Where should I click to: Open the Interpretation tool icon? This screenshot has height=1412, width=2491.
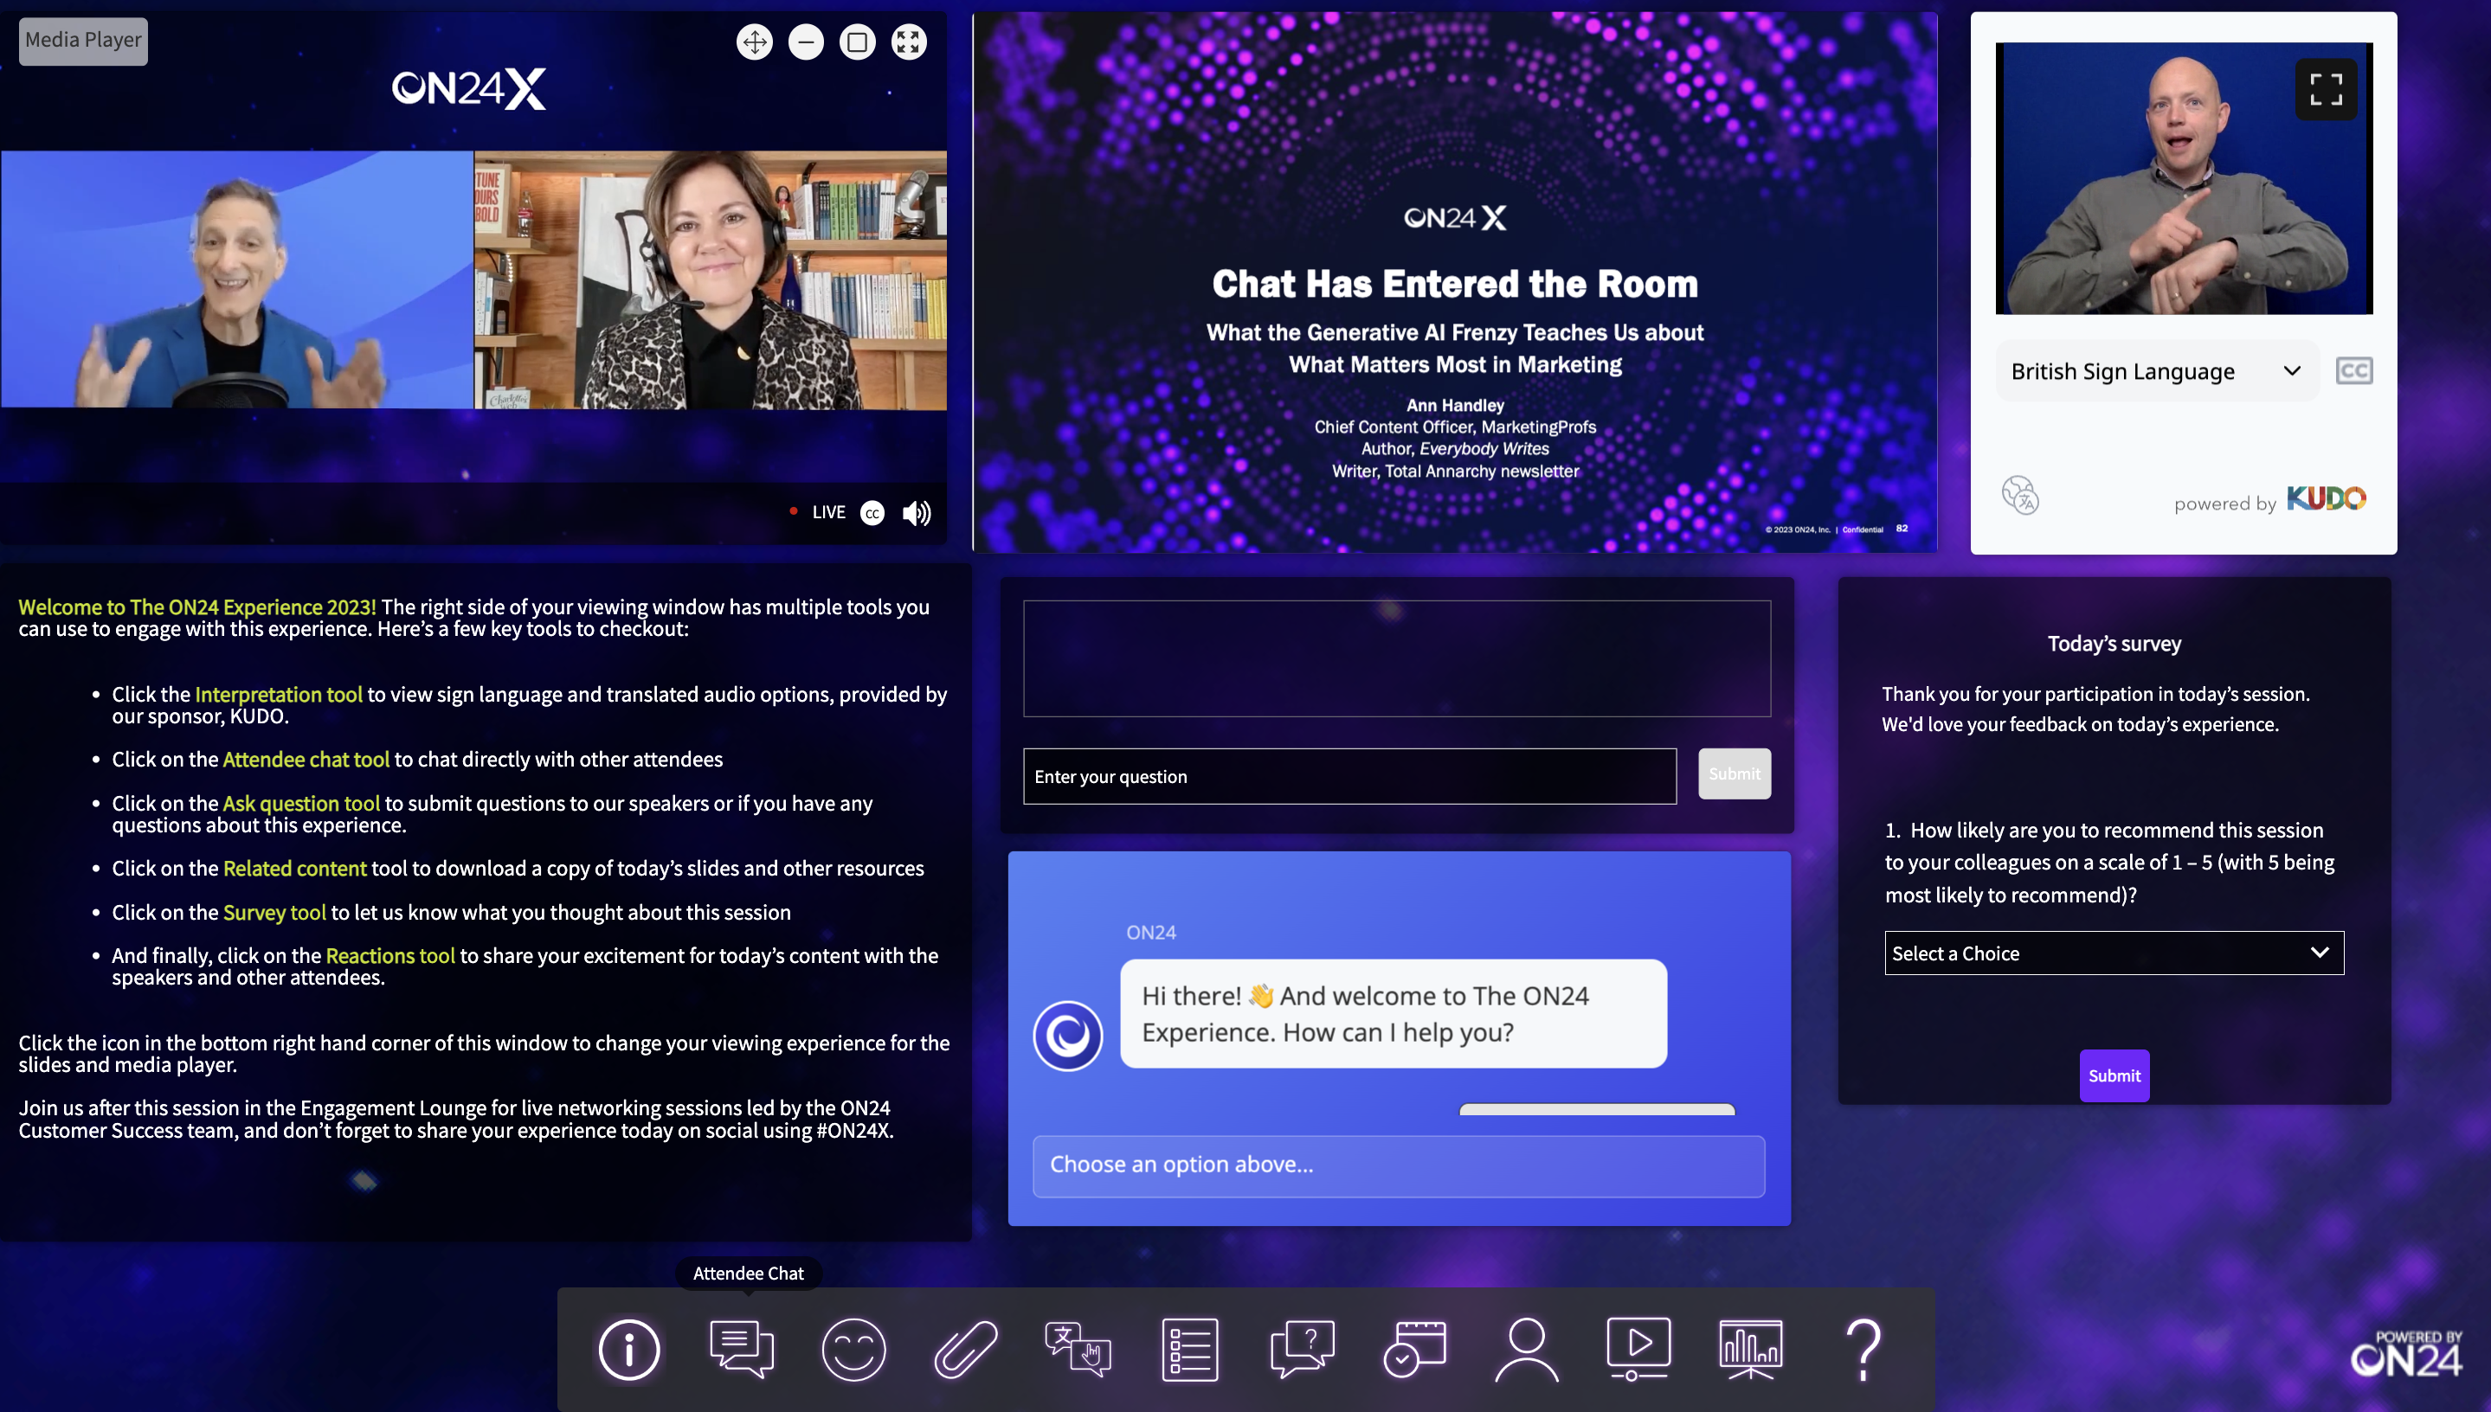coord(1078,1349)
